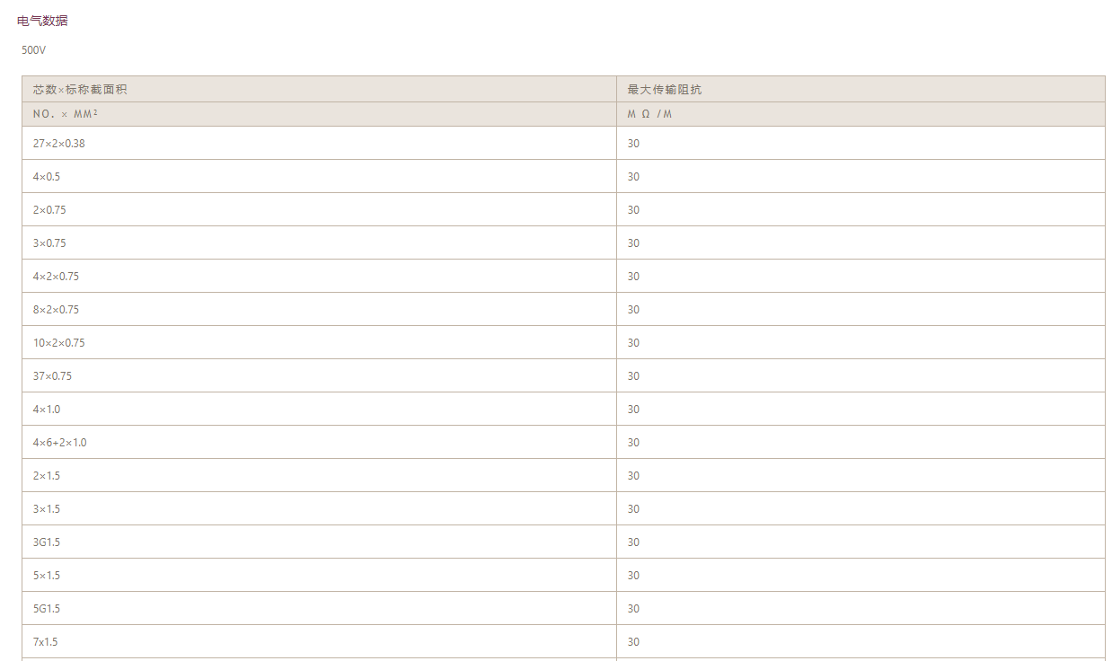Image resolution: width=1112 pixels, height=661 pixels.
Task: Click impedance value 30 in 3×0.75 row
Action: click(x=633, y=243)
